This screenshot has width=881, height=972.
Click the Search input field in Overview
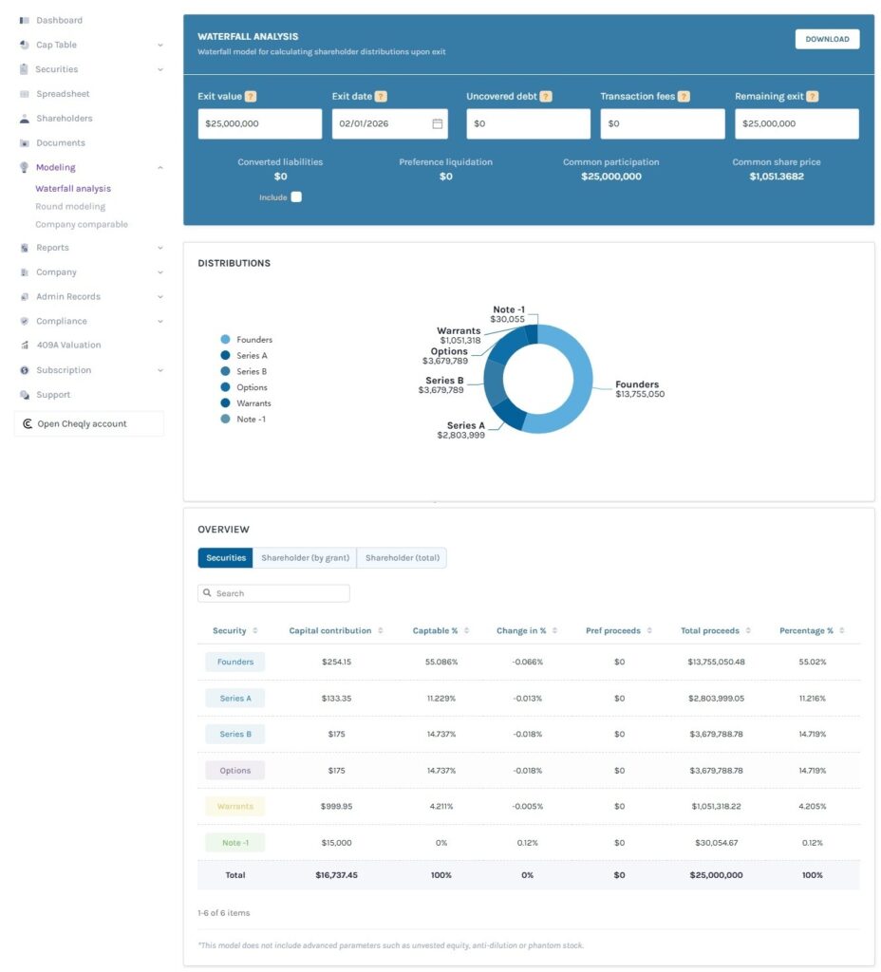pos(275,592)
